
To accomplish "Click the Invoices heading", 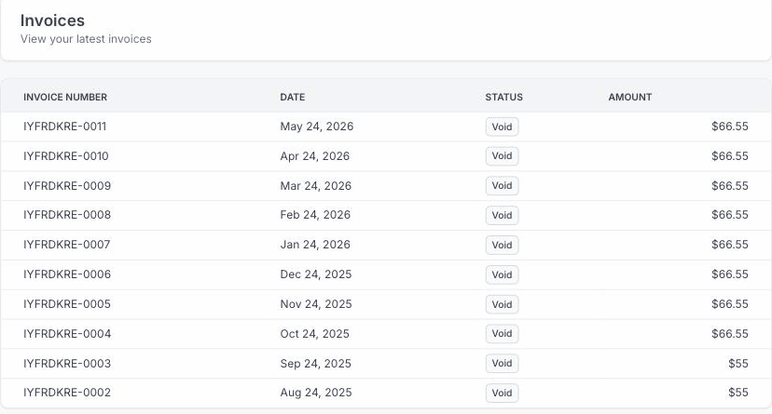I will [x=52, y=20].
